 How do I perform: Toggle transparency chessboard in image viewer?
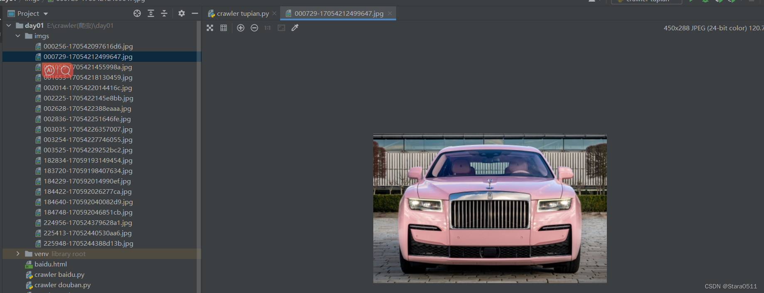[x=210, y=28]
